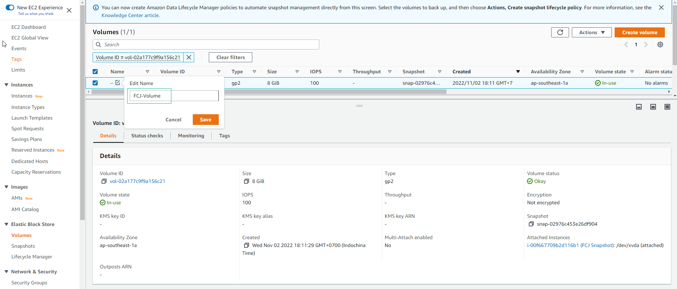Sort by the Type column arrow

(x=254, y=72)
